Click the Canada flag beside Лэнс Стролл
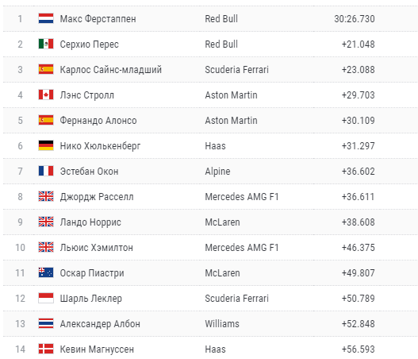 coord(46,95)
